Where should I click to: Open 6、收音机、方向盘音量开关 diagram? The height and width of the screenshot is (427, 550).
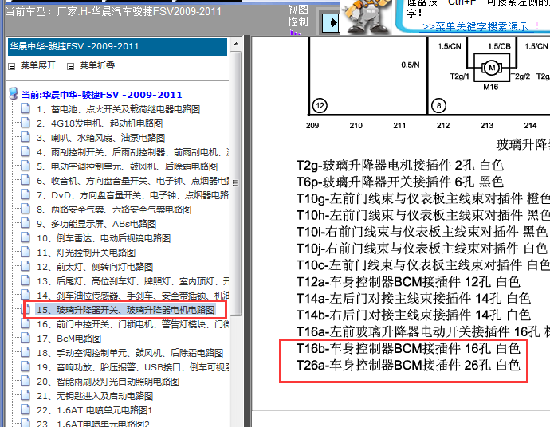(x=132, y=181)
